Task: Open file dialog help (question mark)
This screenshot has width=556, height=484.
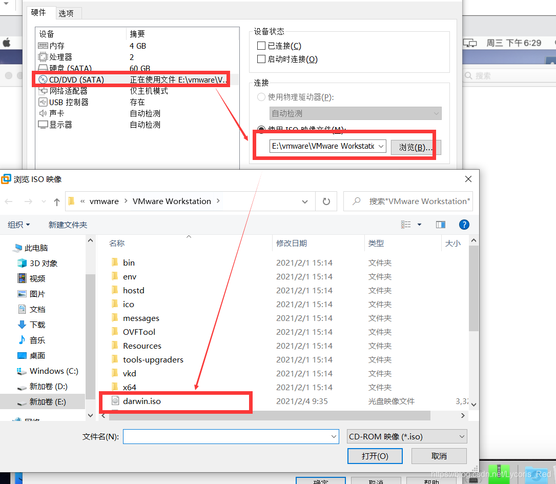Action: 464,225
